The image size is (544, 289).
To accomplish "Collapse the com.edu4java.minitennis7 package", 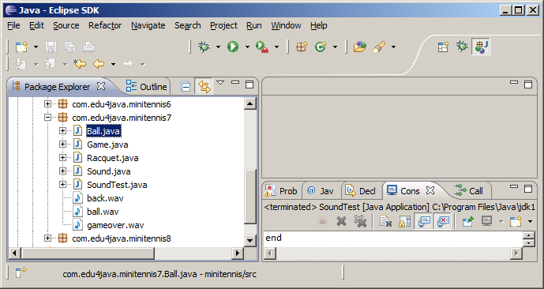I will [48, 118].
